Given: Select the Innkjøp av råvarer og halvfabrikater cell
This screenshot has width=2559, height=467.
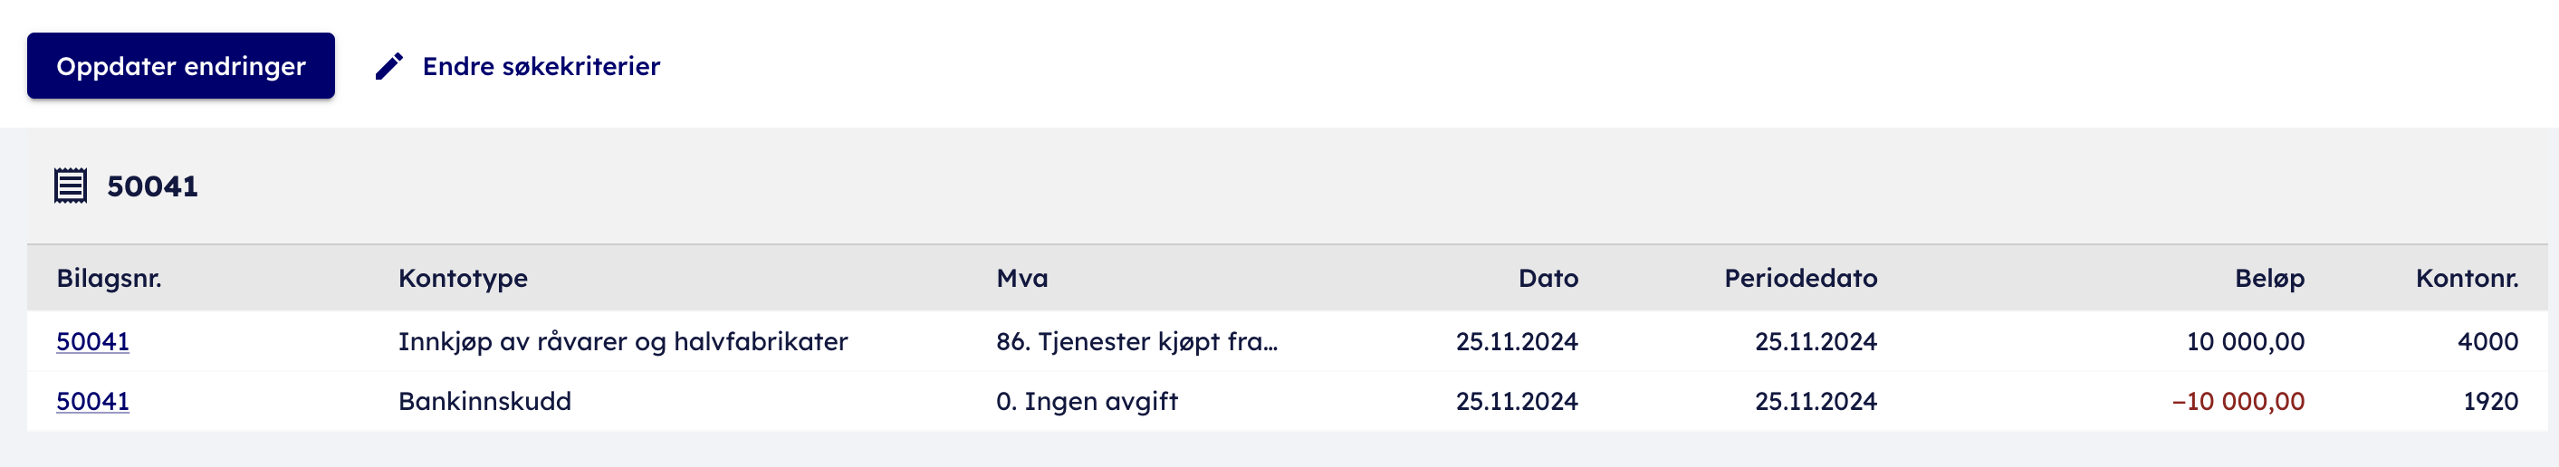Looking at the screenshot, I should 622,342.
